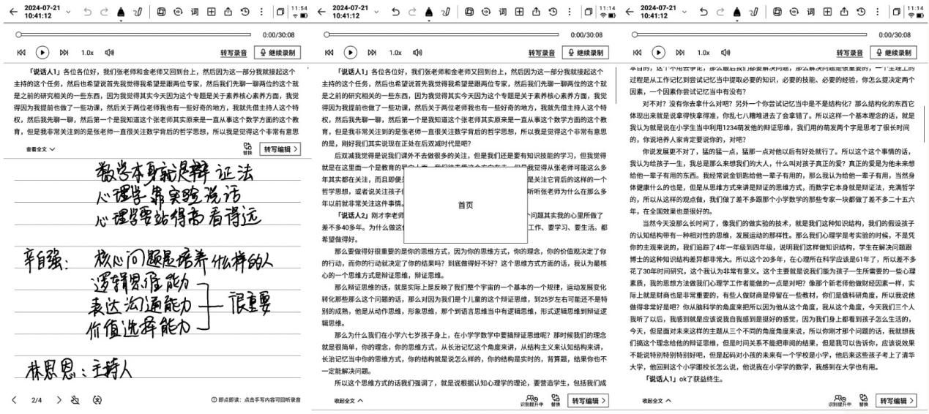This screenshot has height=414, width=929.
Task: Open multi-window icon in left panel
Action: click(280, 12)
